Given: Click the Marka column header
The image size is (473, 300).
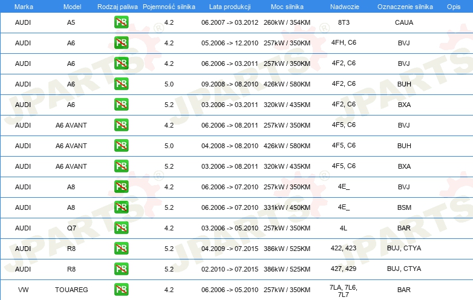Looking at the screenshot, I should point(23,6).
